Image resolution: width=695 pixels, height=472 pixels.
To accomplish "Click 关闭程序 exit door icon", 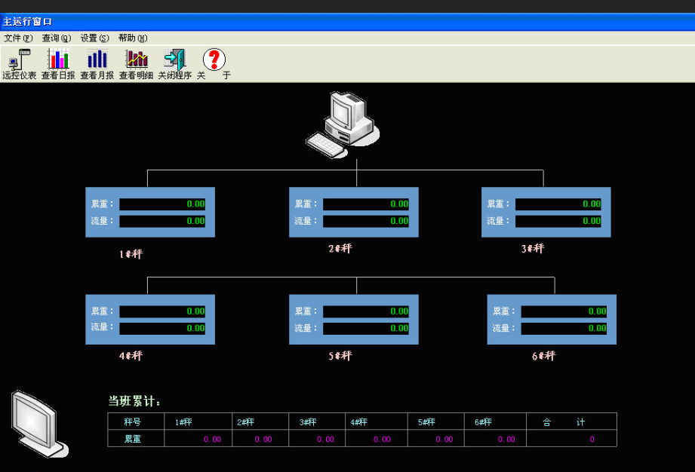I will tap(175, 60).
